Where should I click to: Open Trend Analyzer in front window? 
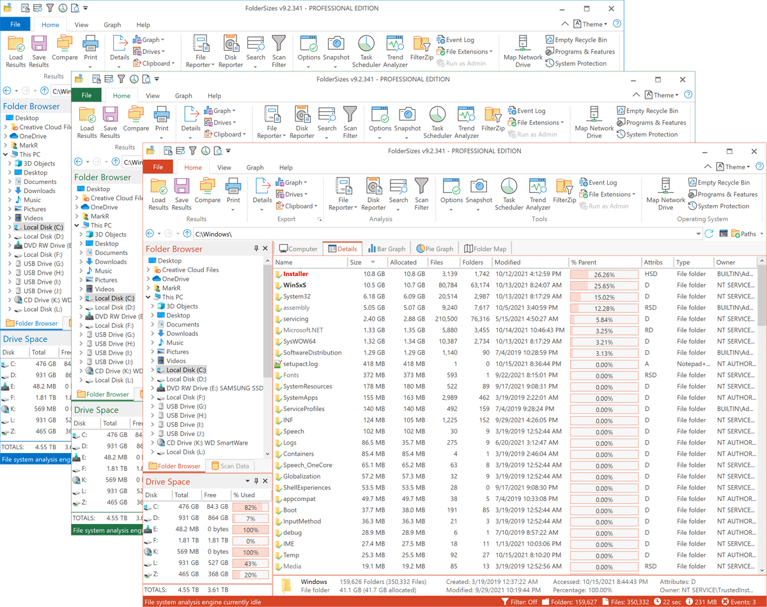click(x=538, y=194)
